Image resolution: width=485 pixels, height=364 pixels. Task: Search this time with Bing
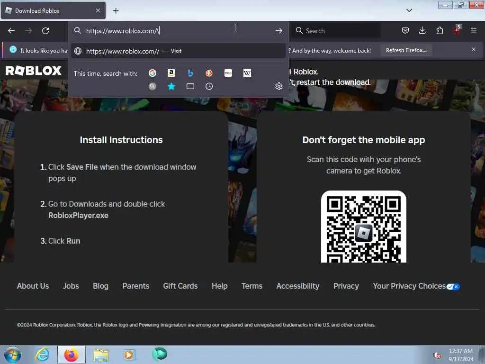[190, 73]
